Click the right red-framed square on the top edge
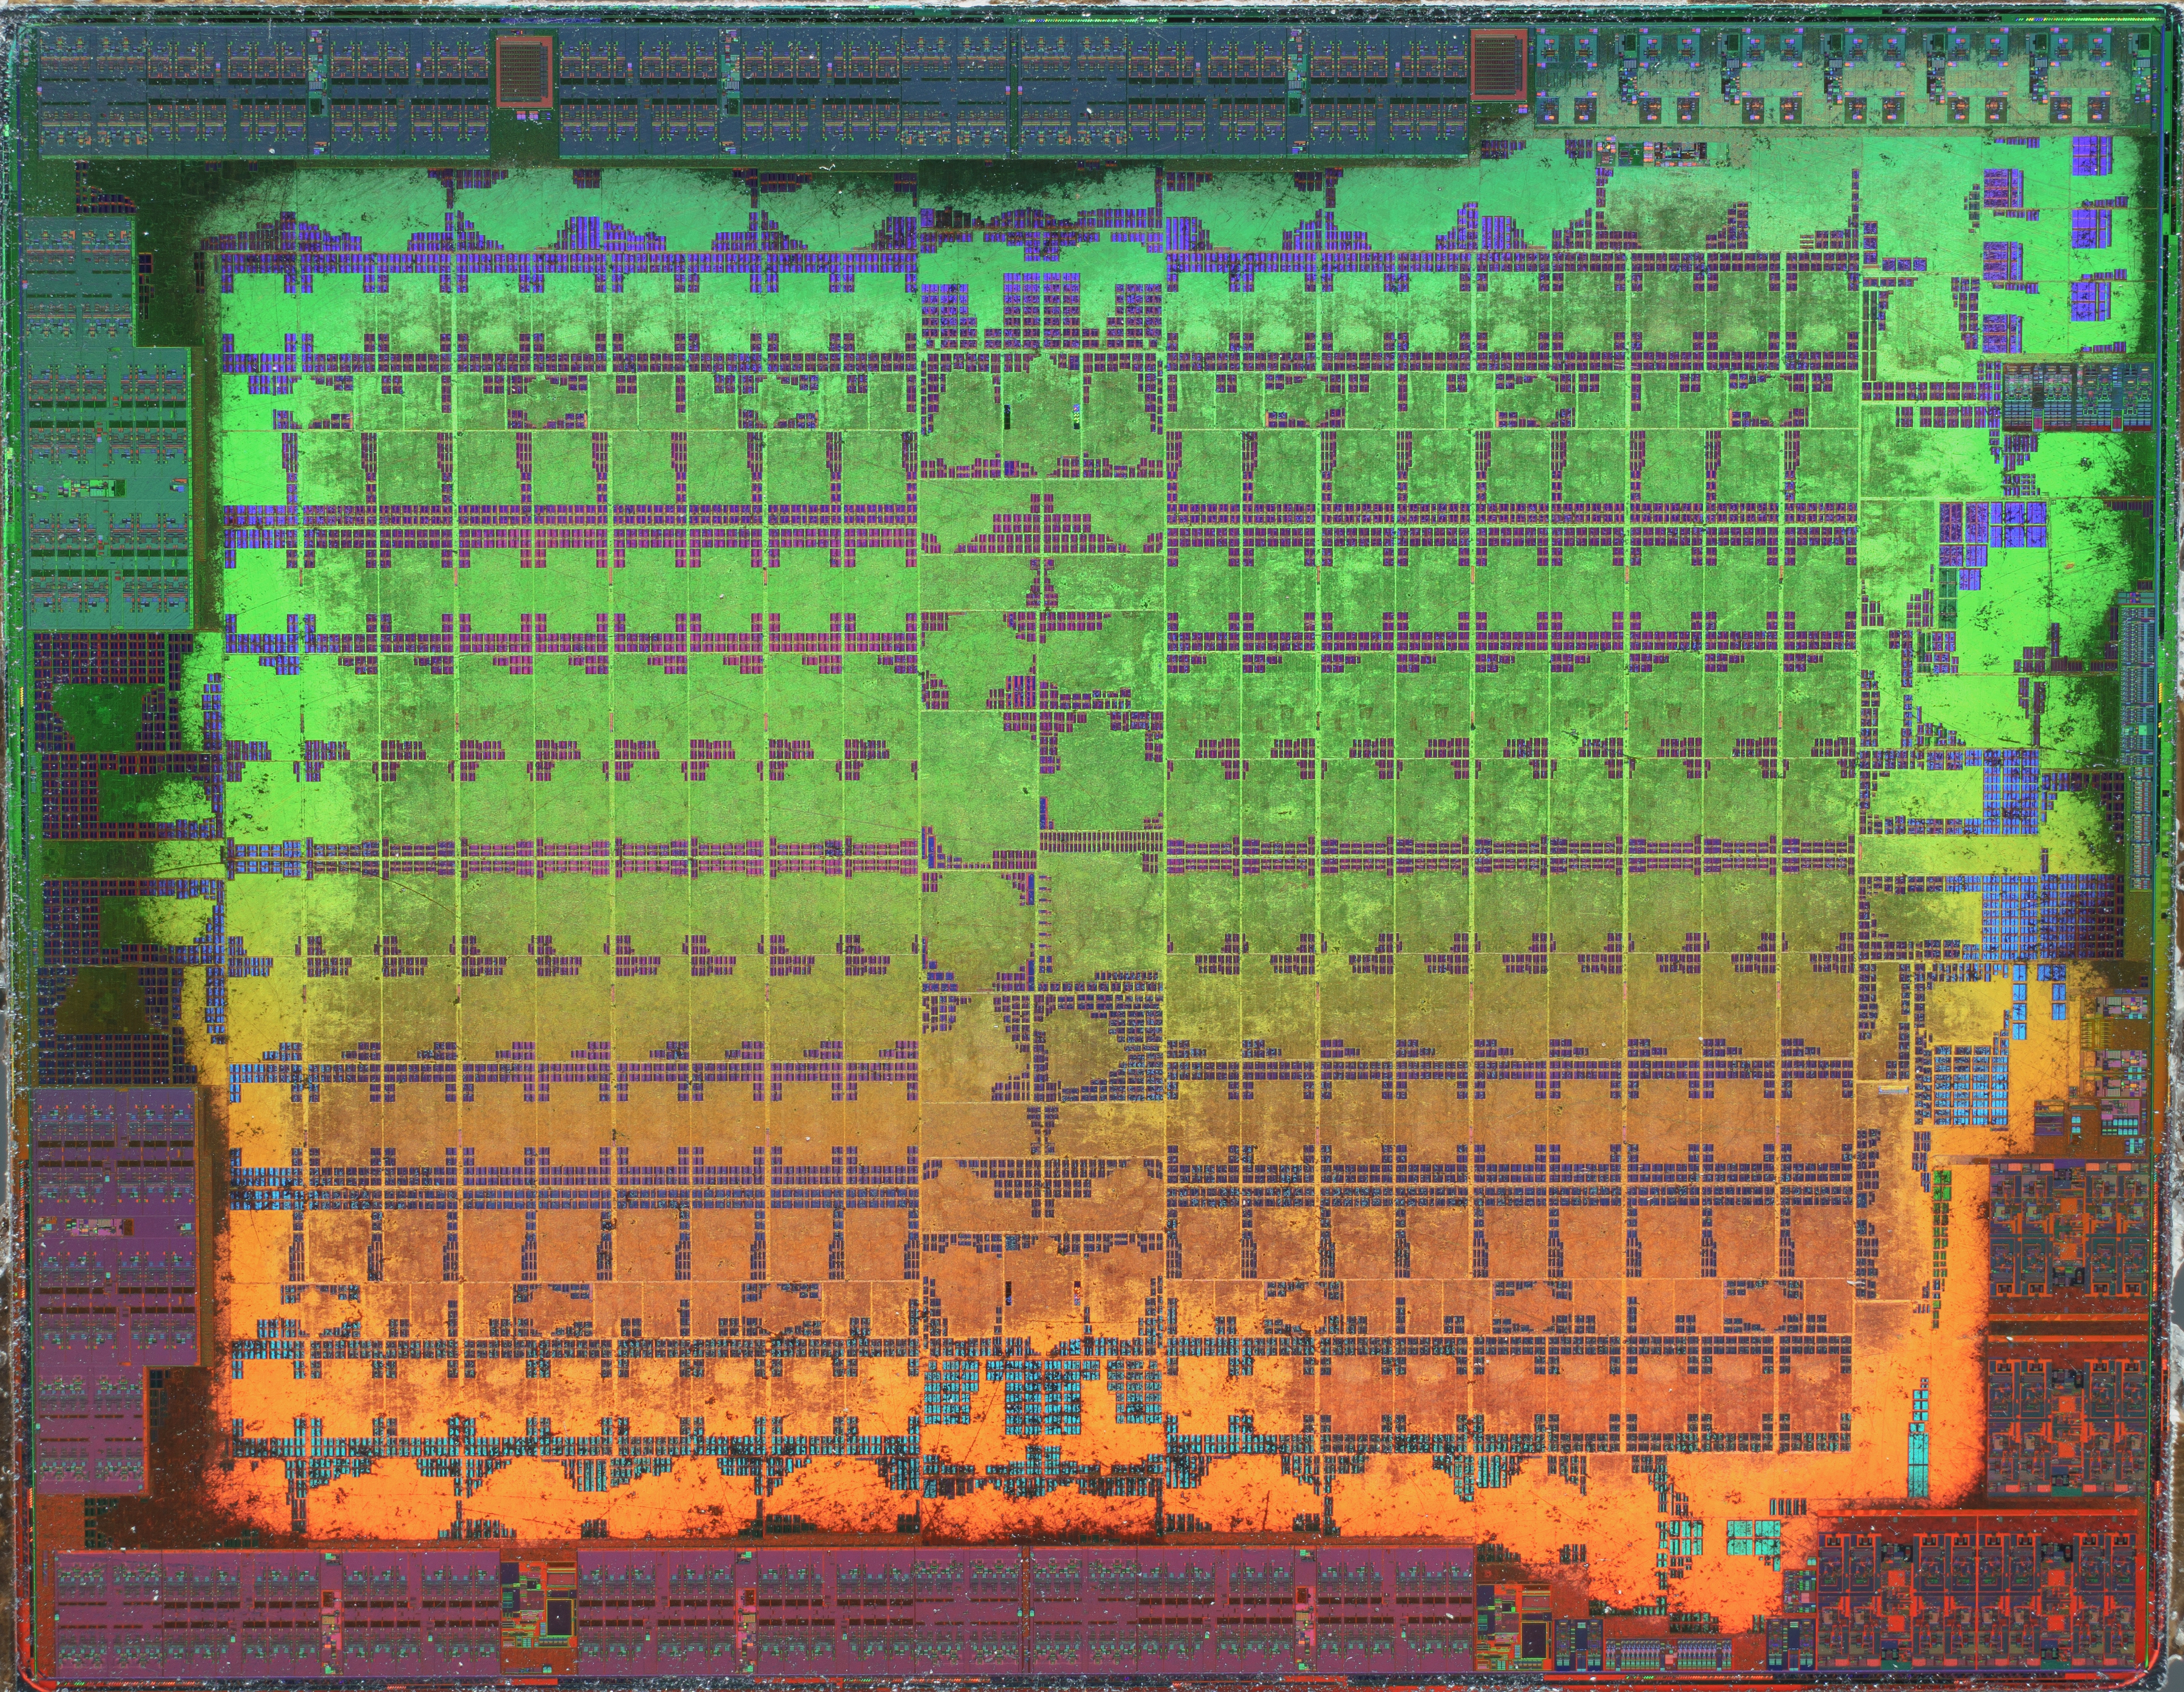This screenshot has height=1692, width=2184. [1499, 64]
